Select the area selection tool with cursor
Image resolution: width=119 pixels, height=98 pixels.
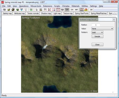(x=49, y=10)
